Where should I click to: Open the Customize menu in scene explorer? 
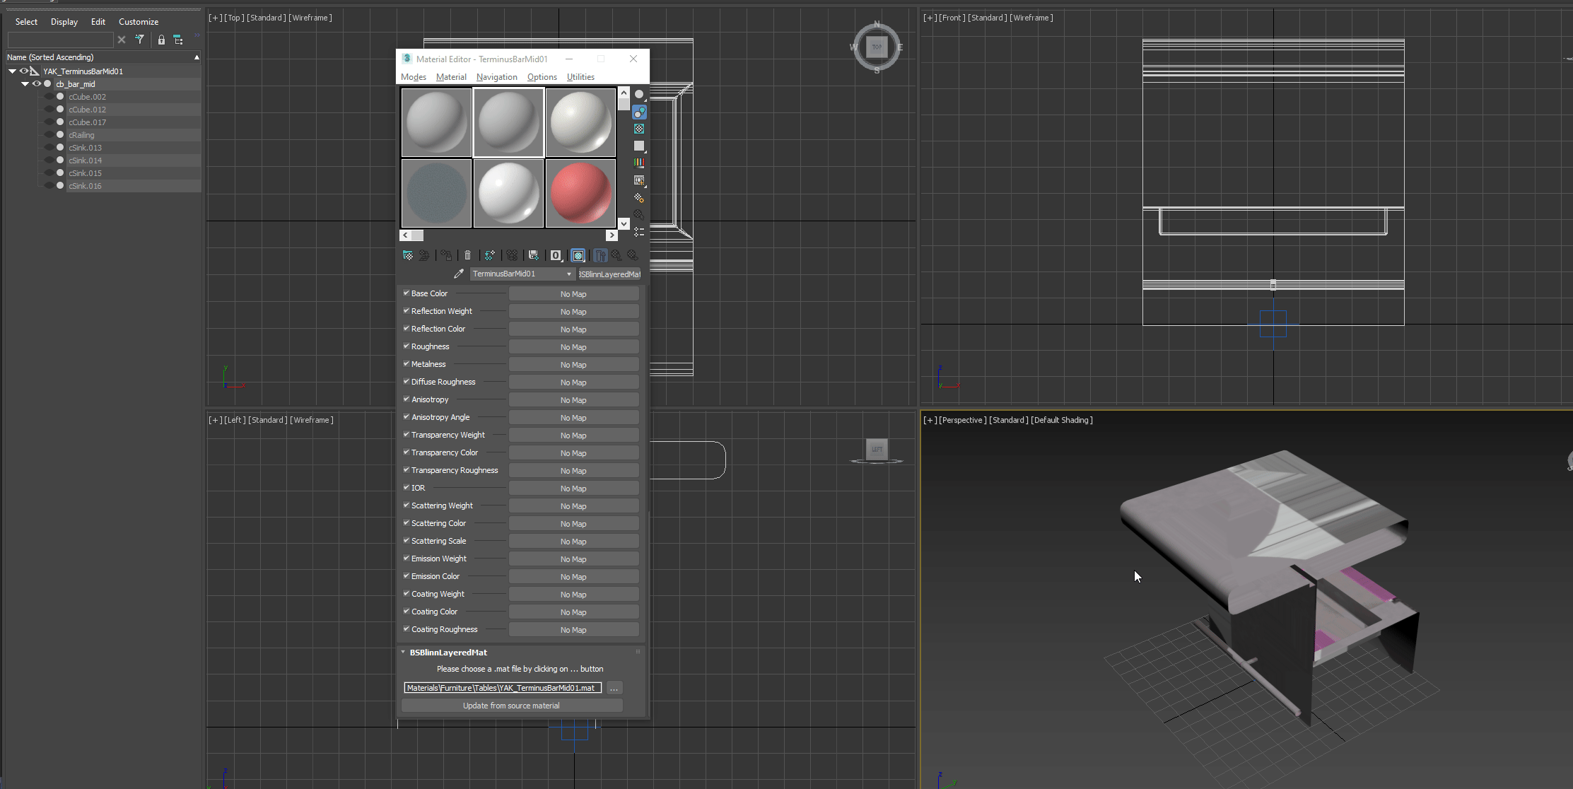coord(139,22)
